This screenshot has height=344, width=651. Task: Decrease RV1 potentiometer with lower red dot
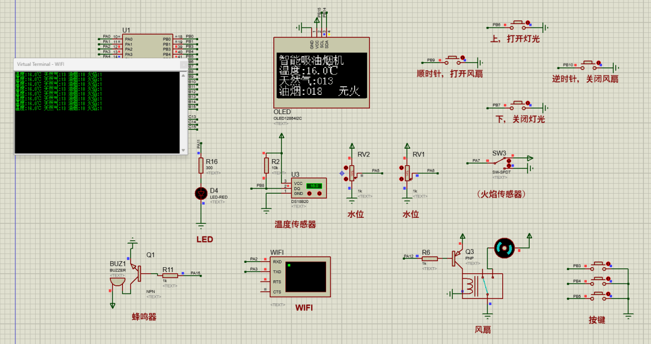pyautogui.click(x=401, y=179)
